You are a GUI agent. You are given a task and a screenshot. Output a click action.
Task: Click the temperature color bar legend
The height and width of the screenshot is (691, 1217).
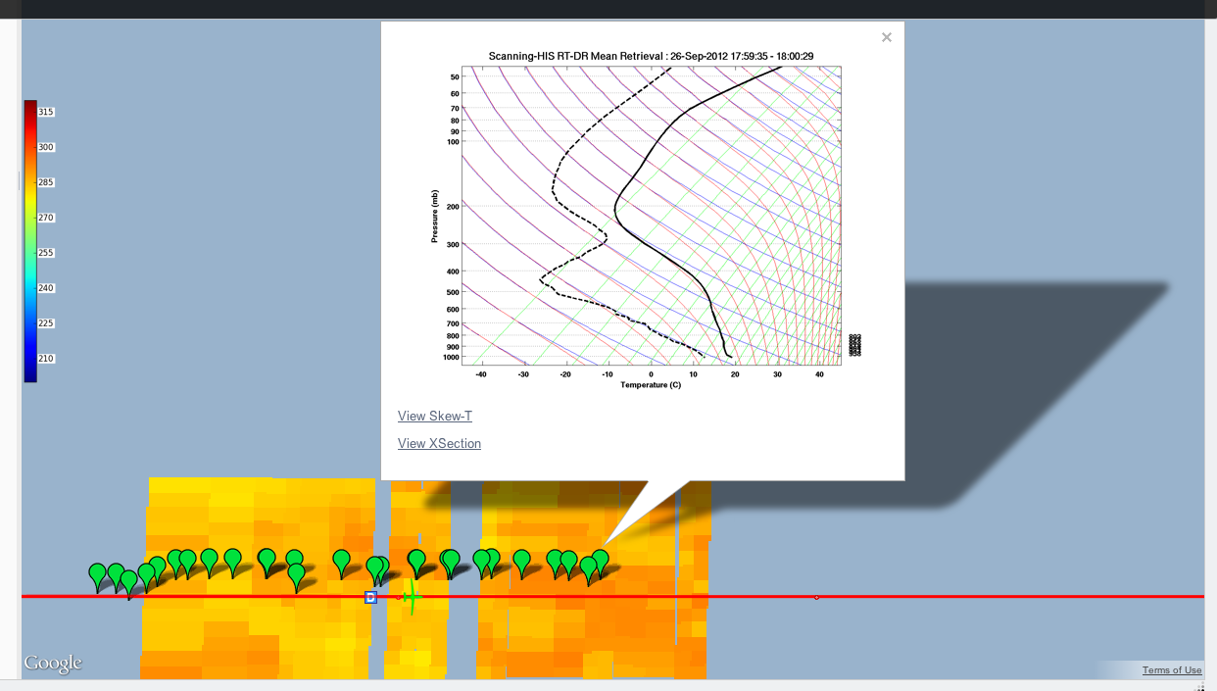click(x=30, y=240)
